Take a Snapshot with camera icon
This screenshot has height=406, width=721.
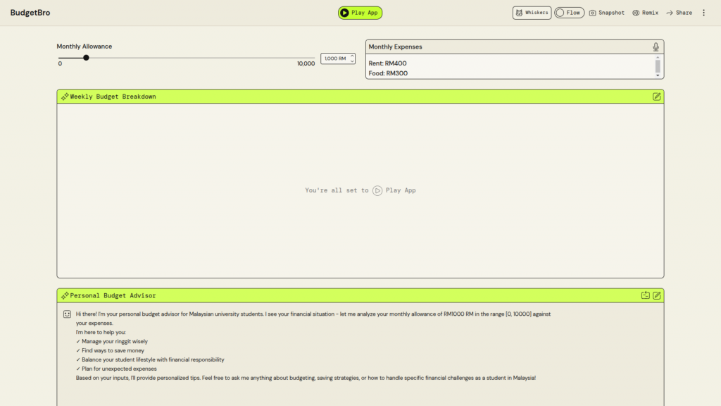tap(606, 13)
